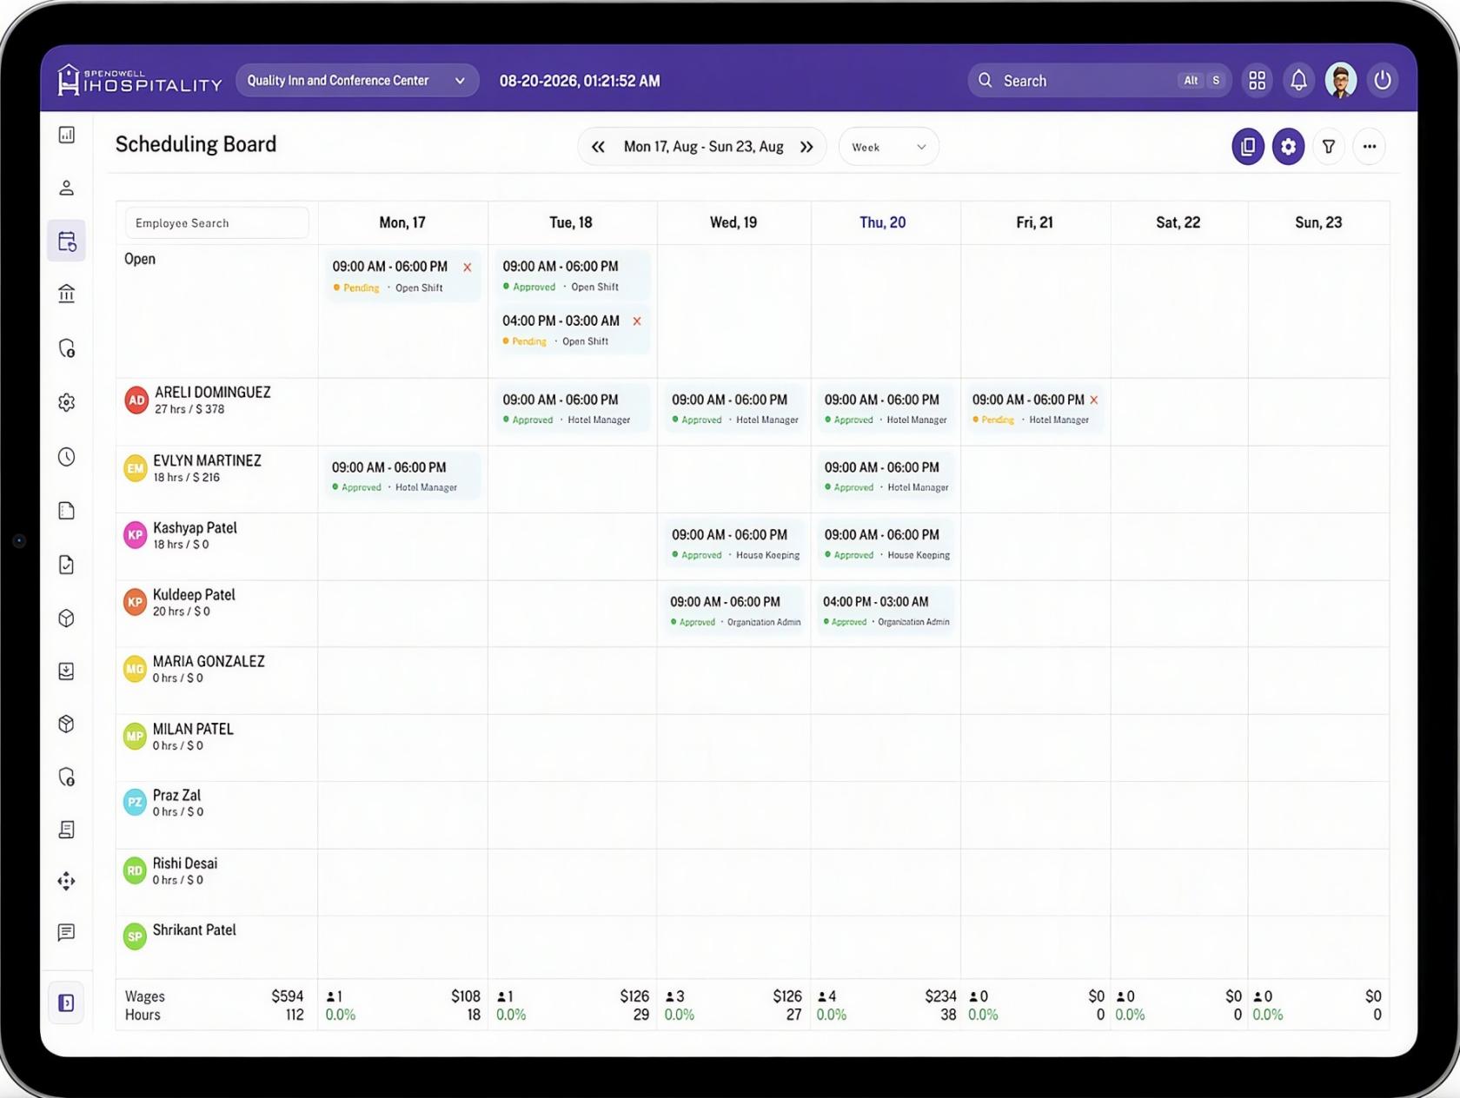Click the header Search field
The height and width of the screenshot is (1098, 1460).
click(x=1099, y=81)
